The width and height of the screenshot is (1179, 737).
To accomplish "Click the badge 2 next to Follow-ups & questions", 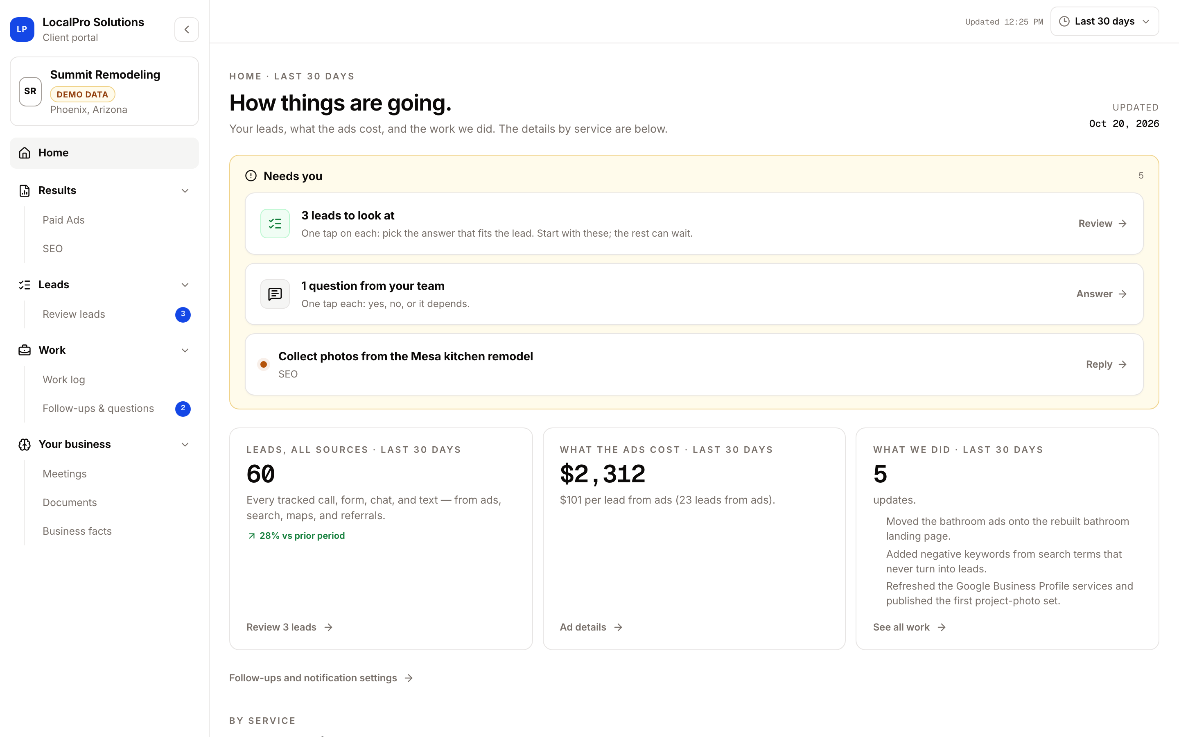I will pyautogui.click(x=183, y=409).
